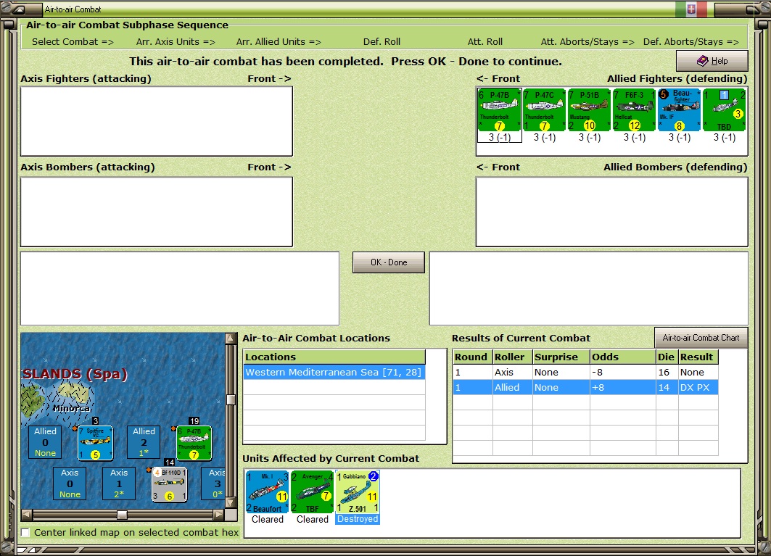
Task: Click the Arr. Axis Units subphase label
Action: point(176,42)
